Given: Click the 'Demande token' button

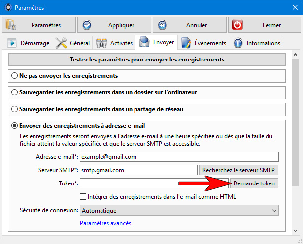Looking at the screenshot, I should (254, 183).
